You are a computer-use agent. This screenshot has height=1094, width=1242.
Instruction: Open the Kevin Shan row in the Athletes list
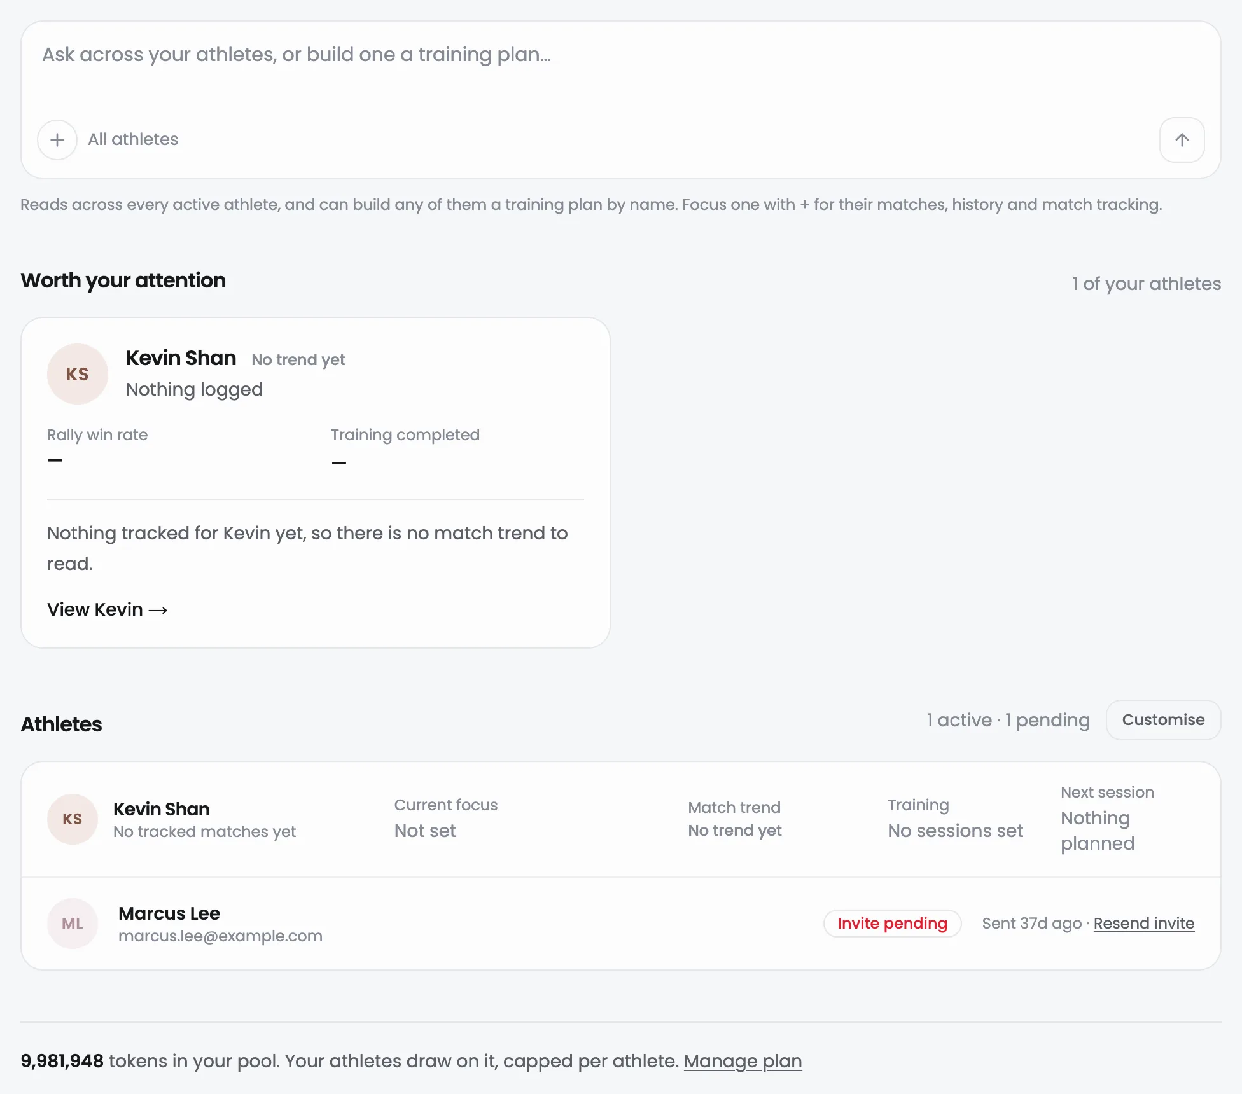coord(621,819)
